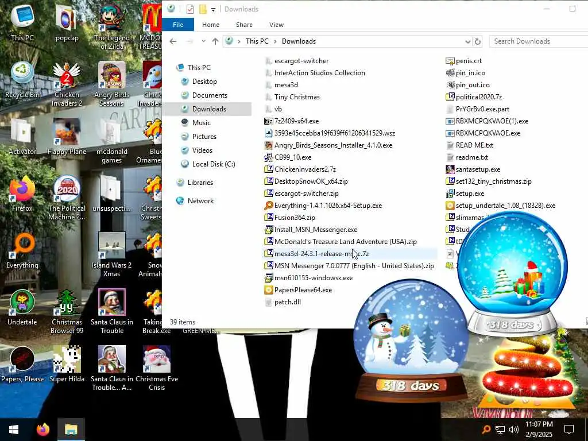Viewport: 588px width, 441px height.
Task: Click the Properties quick access icon
Action: 190,9
